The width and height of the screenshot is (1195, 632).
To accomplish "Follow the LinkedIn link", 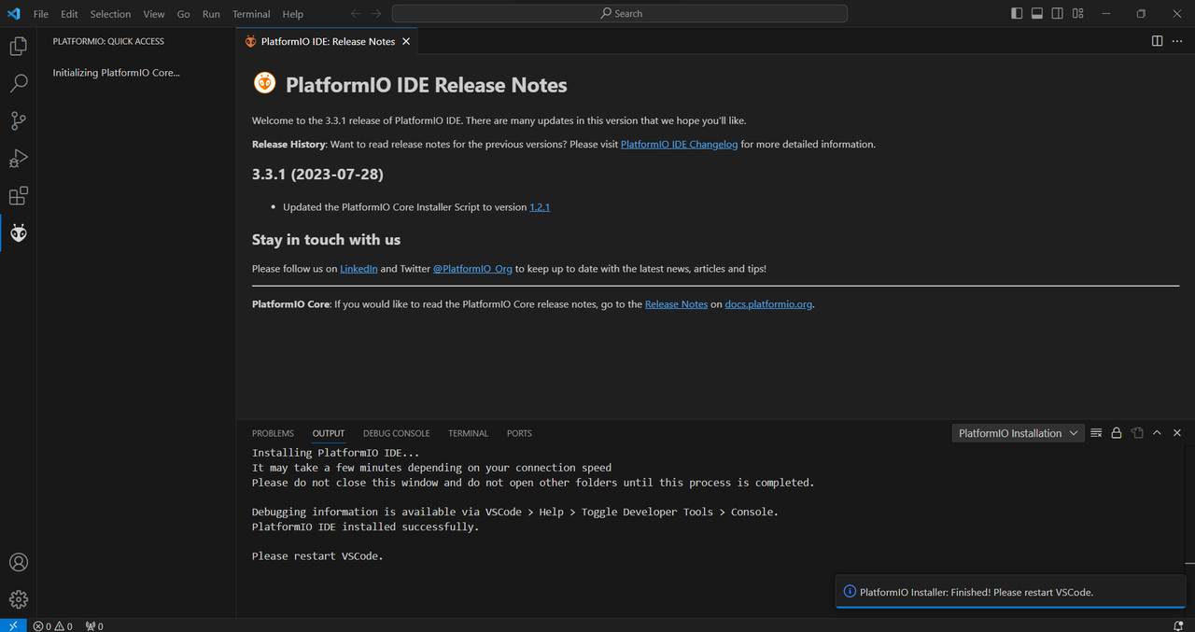I will pos(358,269).
